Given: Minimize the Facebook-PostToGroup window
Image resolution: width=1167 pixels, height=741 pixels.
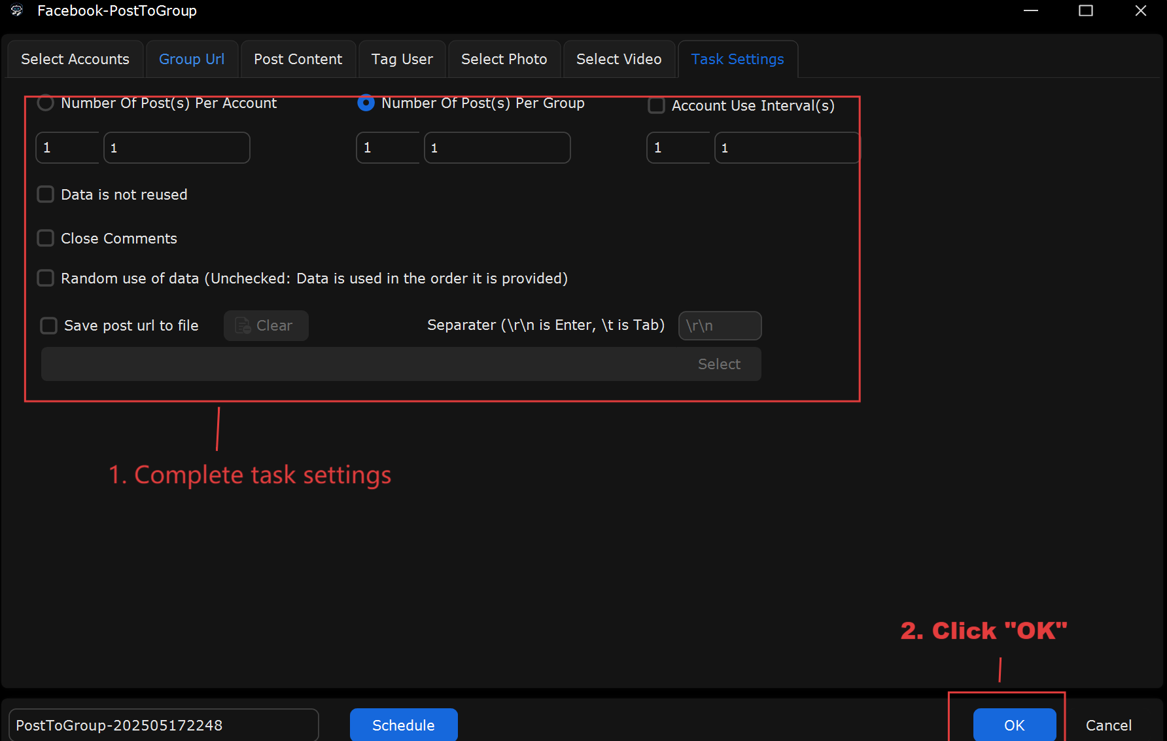Looking at the screenshot, I should (x=1031, y=10).
